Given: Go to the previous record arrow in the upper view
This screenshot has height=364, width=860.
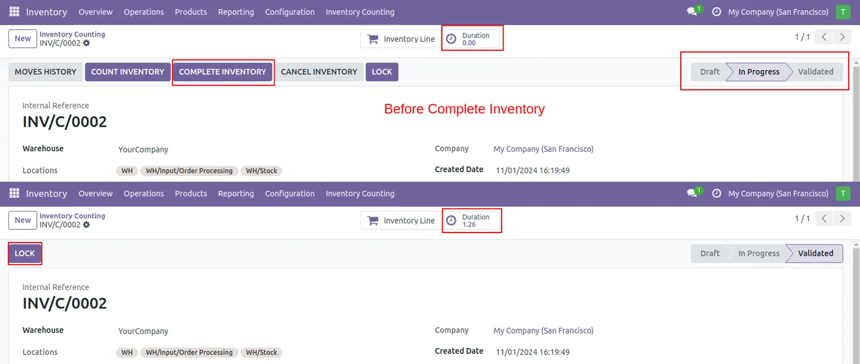Looking at the screenshot, I should coord(824,37).
